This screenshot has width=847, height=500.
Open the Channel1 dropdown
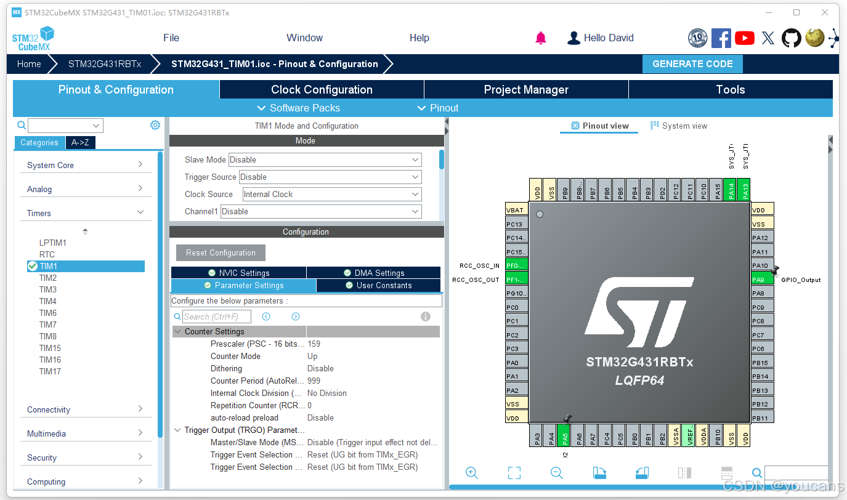click(x=321, y=211)
